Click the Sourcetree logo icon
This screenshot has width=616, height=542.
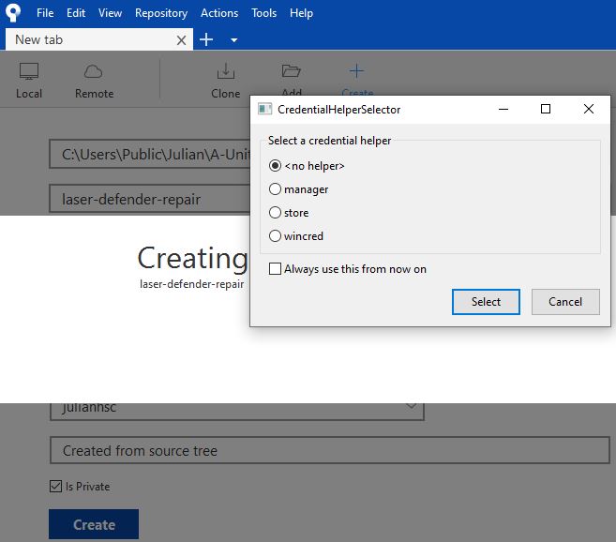pyautogui.click(x=13, y=12)
